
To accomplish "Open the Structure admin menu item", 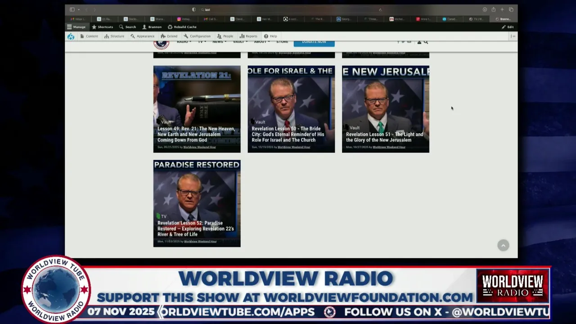I will 114,36.
